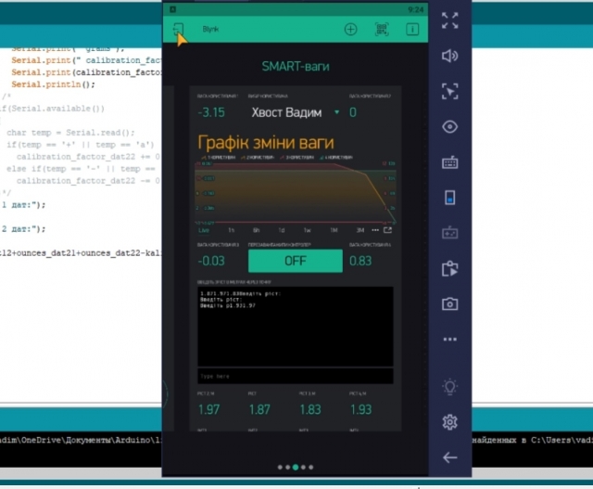Viewport: 593px width, 489px height.
Task: Expand the emulator more options ellipsis
Action: 449,340
